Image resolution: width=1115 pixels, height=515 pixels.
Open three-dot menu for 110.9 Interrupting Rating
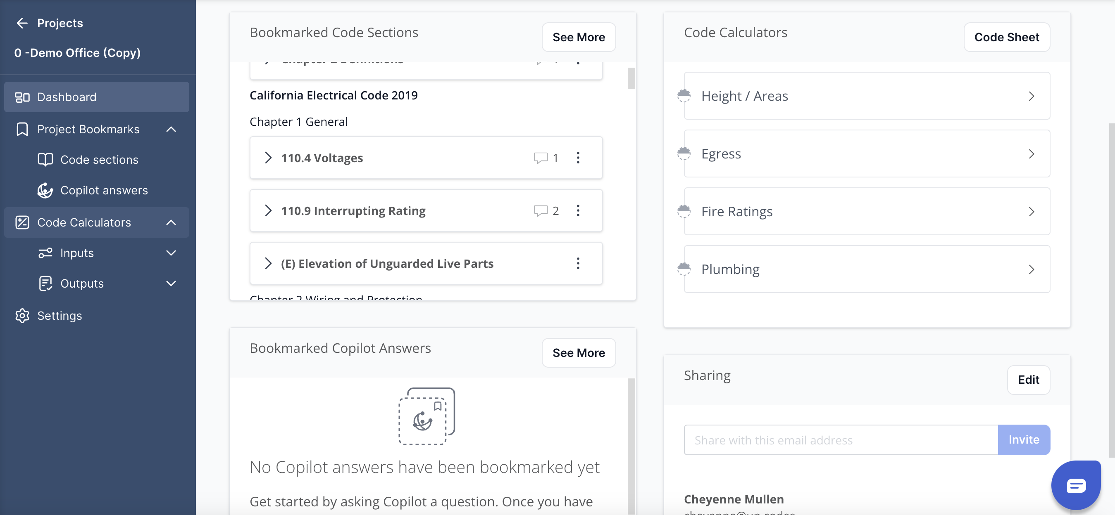578,211
